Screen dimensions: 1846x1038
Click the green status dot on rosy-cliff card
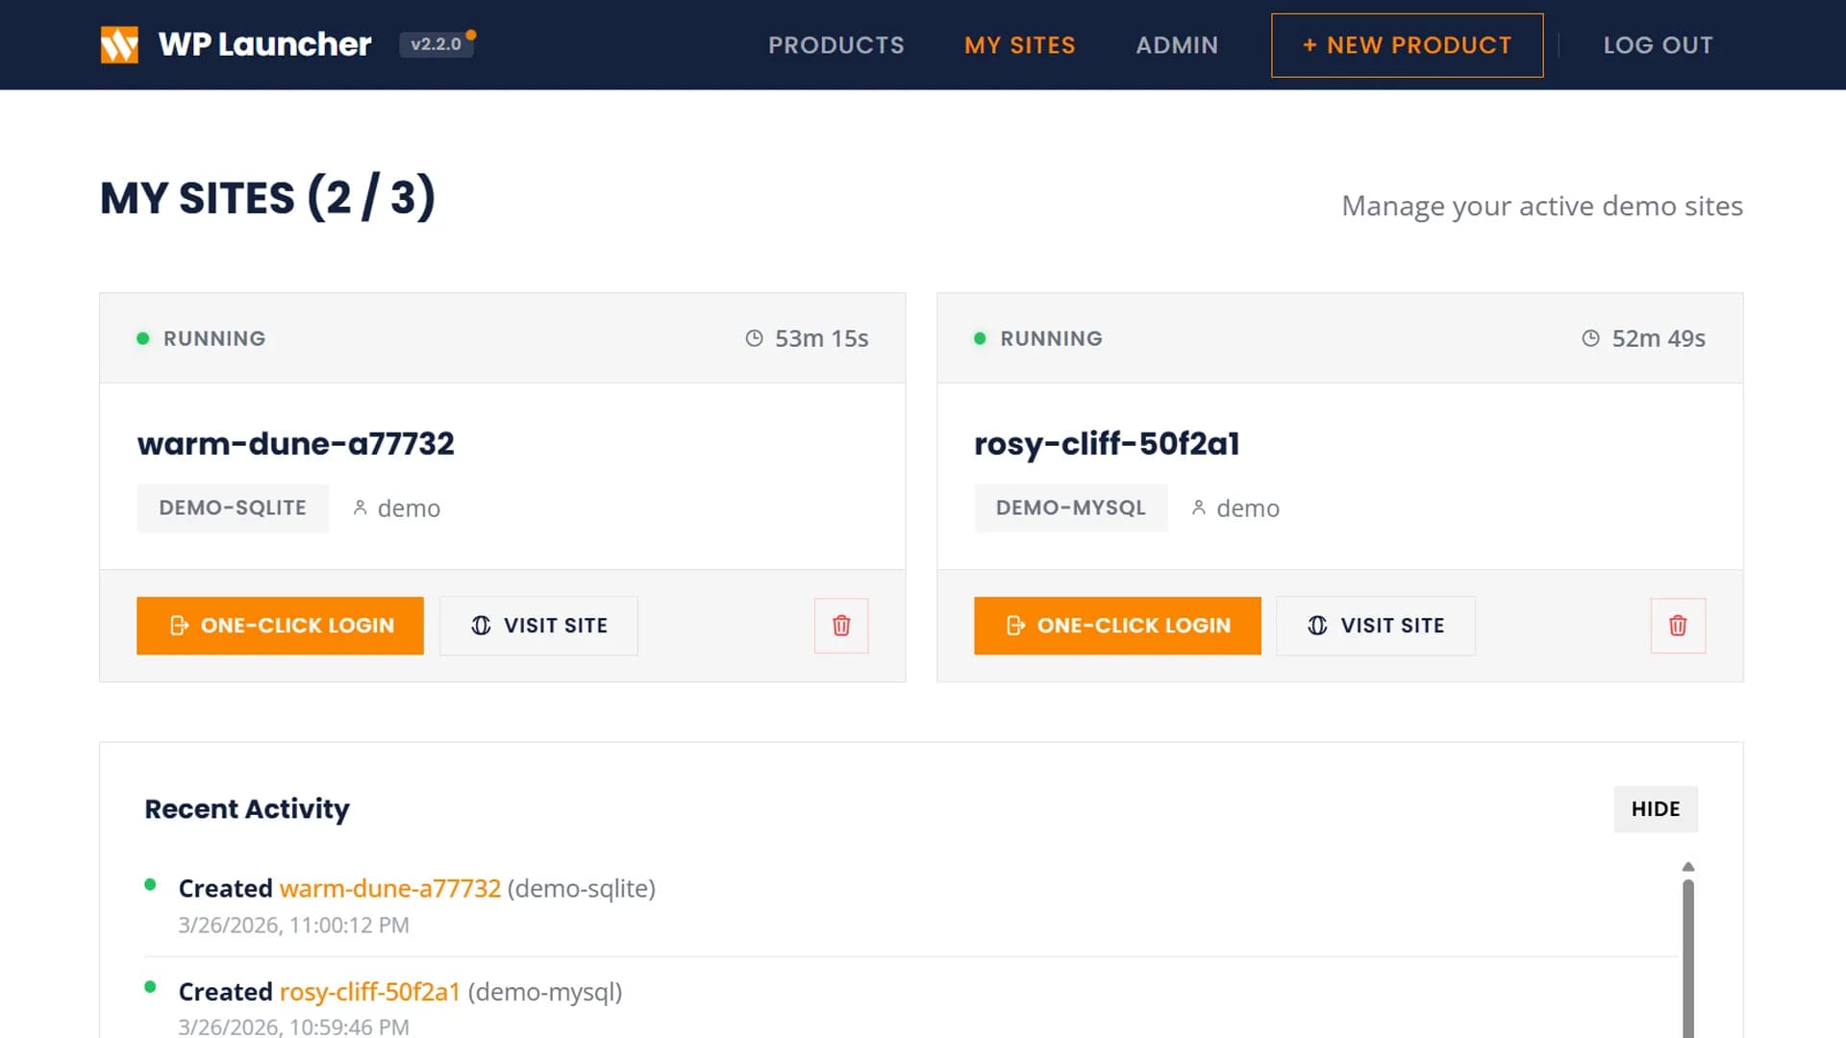(x=980, y=338)
